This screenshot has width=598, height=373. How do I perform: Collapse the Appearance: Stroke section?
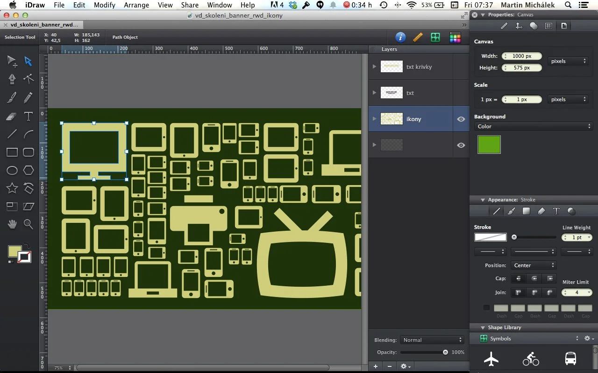coord(483,200)
